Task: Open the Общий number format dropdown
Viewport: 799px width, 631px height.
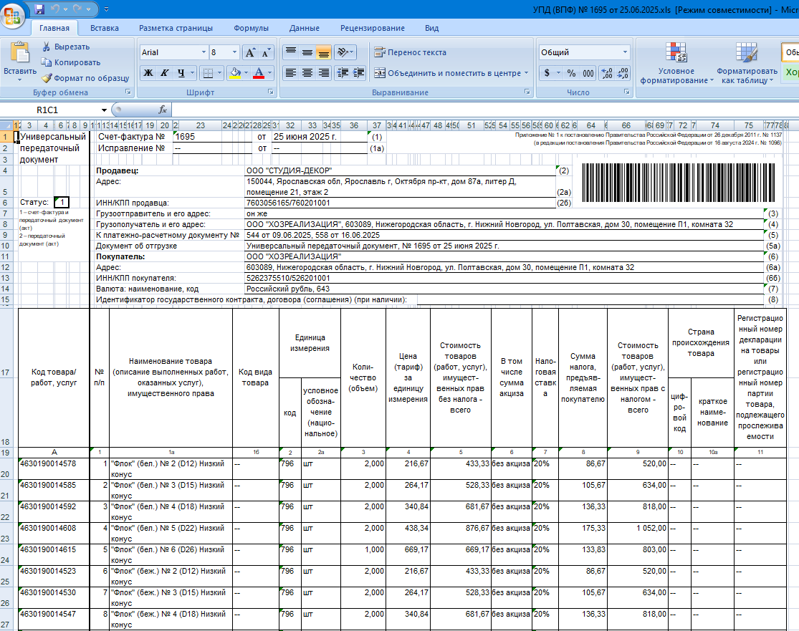Action: pos(626,52)
